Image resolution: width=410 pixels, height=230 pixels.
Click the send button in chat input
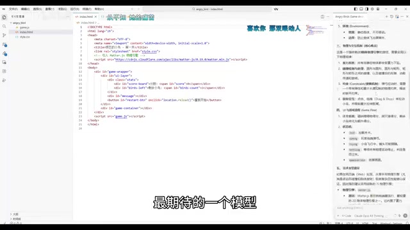click(x=405, y=215)
